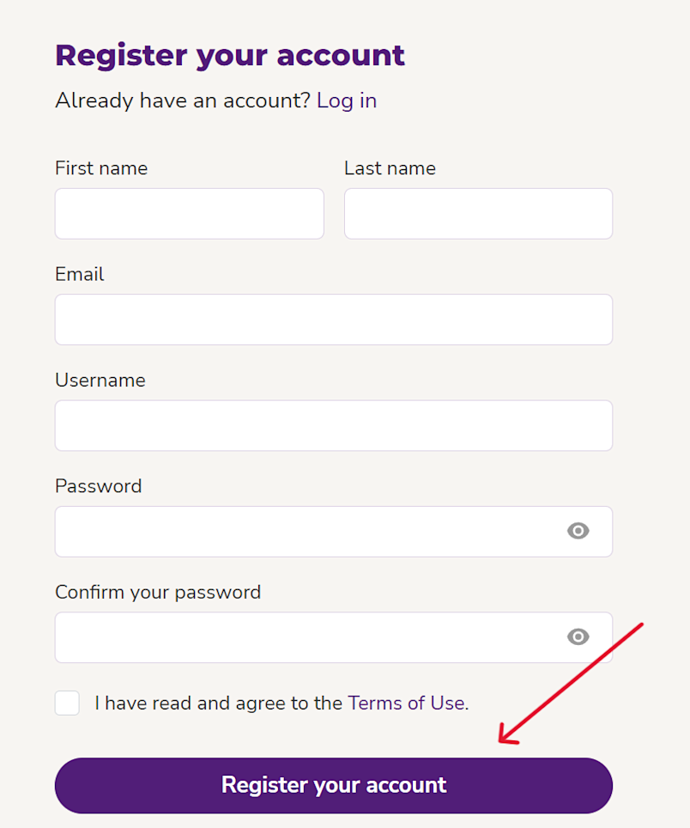Click the First name label

(100, 167)
